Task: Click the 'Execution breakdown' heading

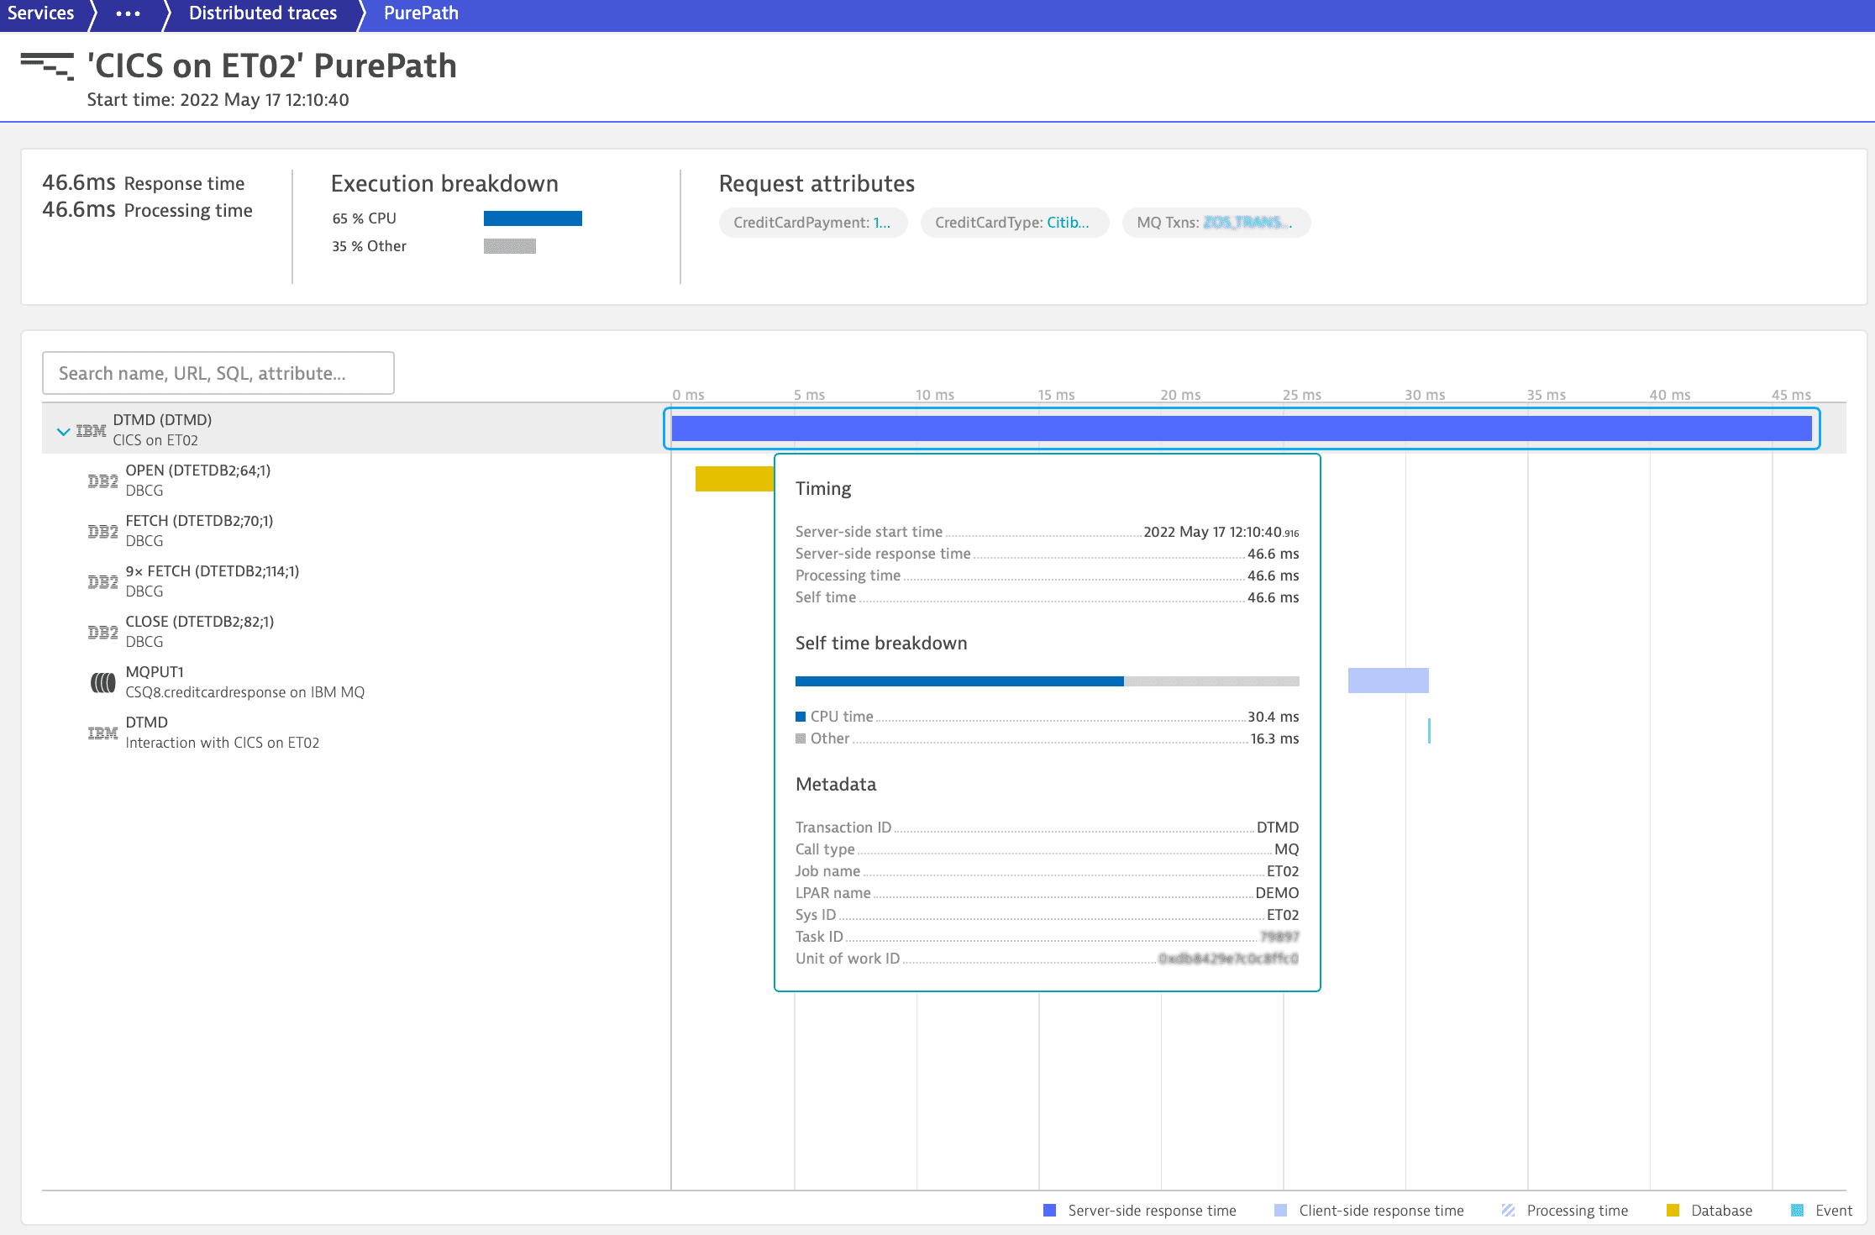Action: [x=444, y=183]
